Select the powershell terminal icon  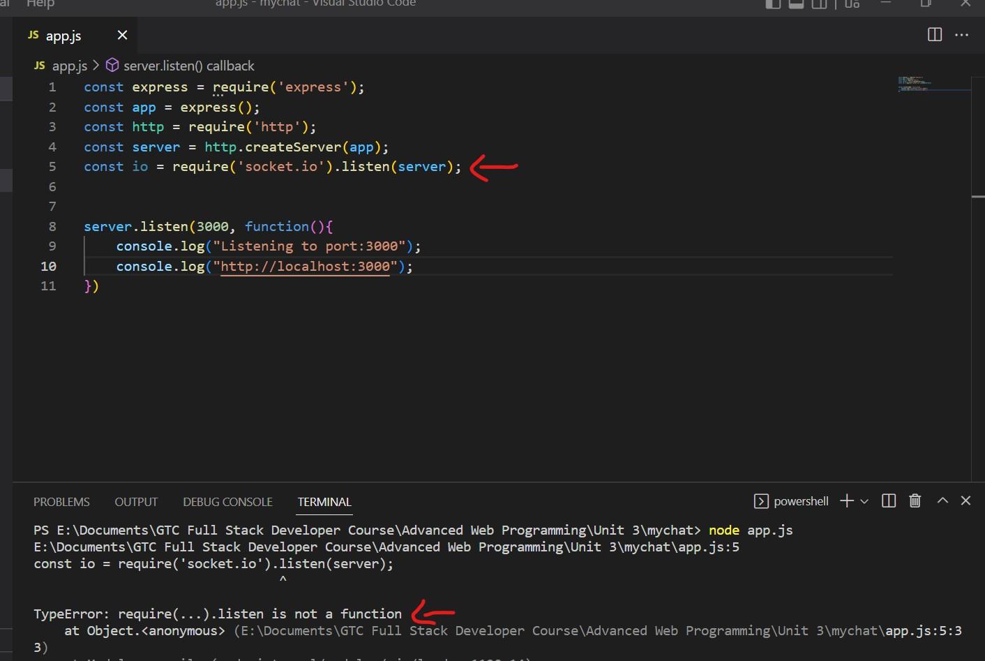(760, 500)
